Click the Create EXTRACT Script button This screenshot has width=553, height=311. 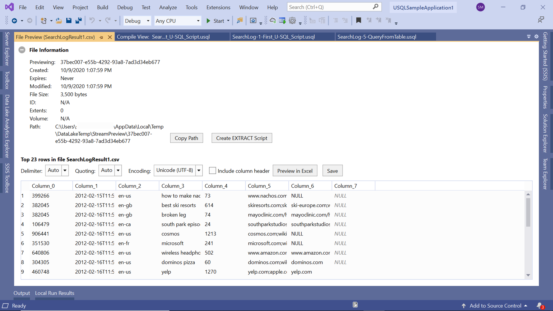[242, 138]
